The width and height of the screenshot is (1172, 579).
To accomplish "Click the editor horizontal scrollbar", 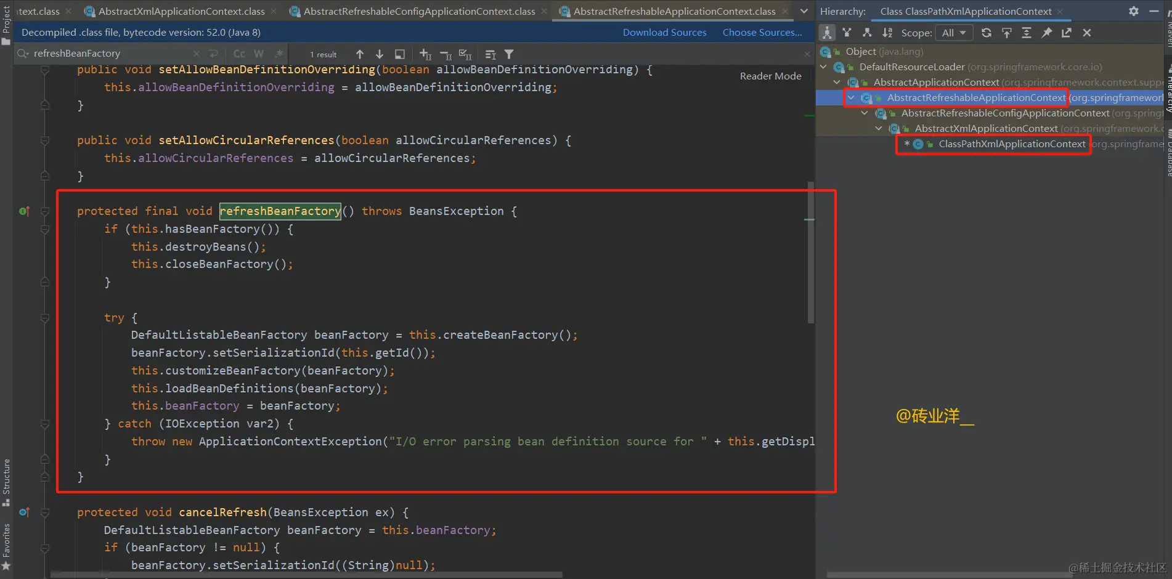I will [307, 575].
